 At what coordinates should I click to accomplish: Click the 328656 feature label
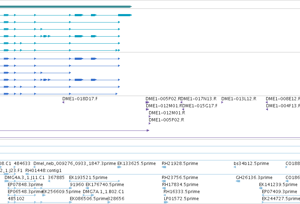pos(116,199)
